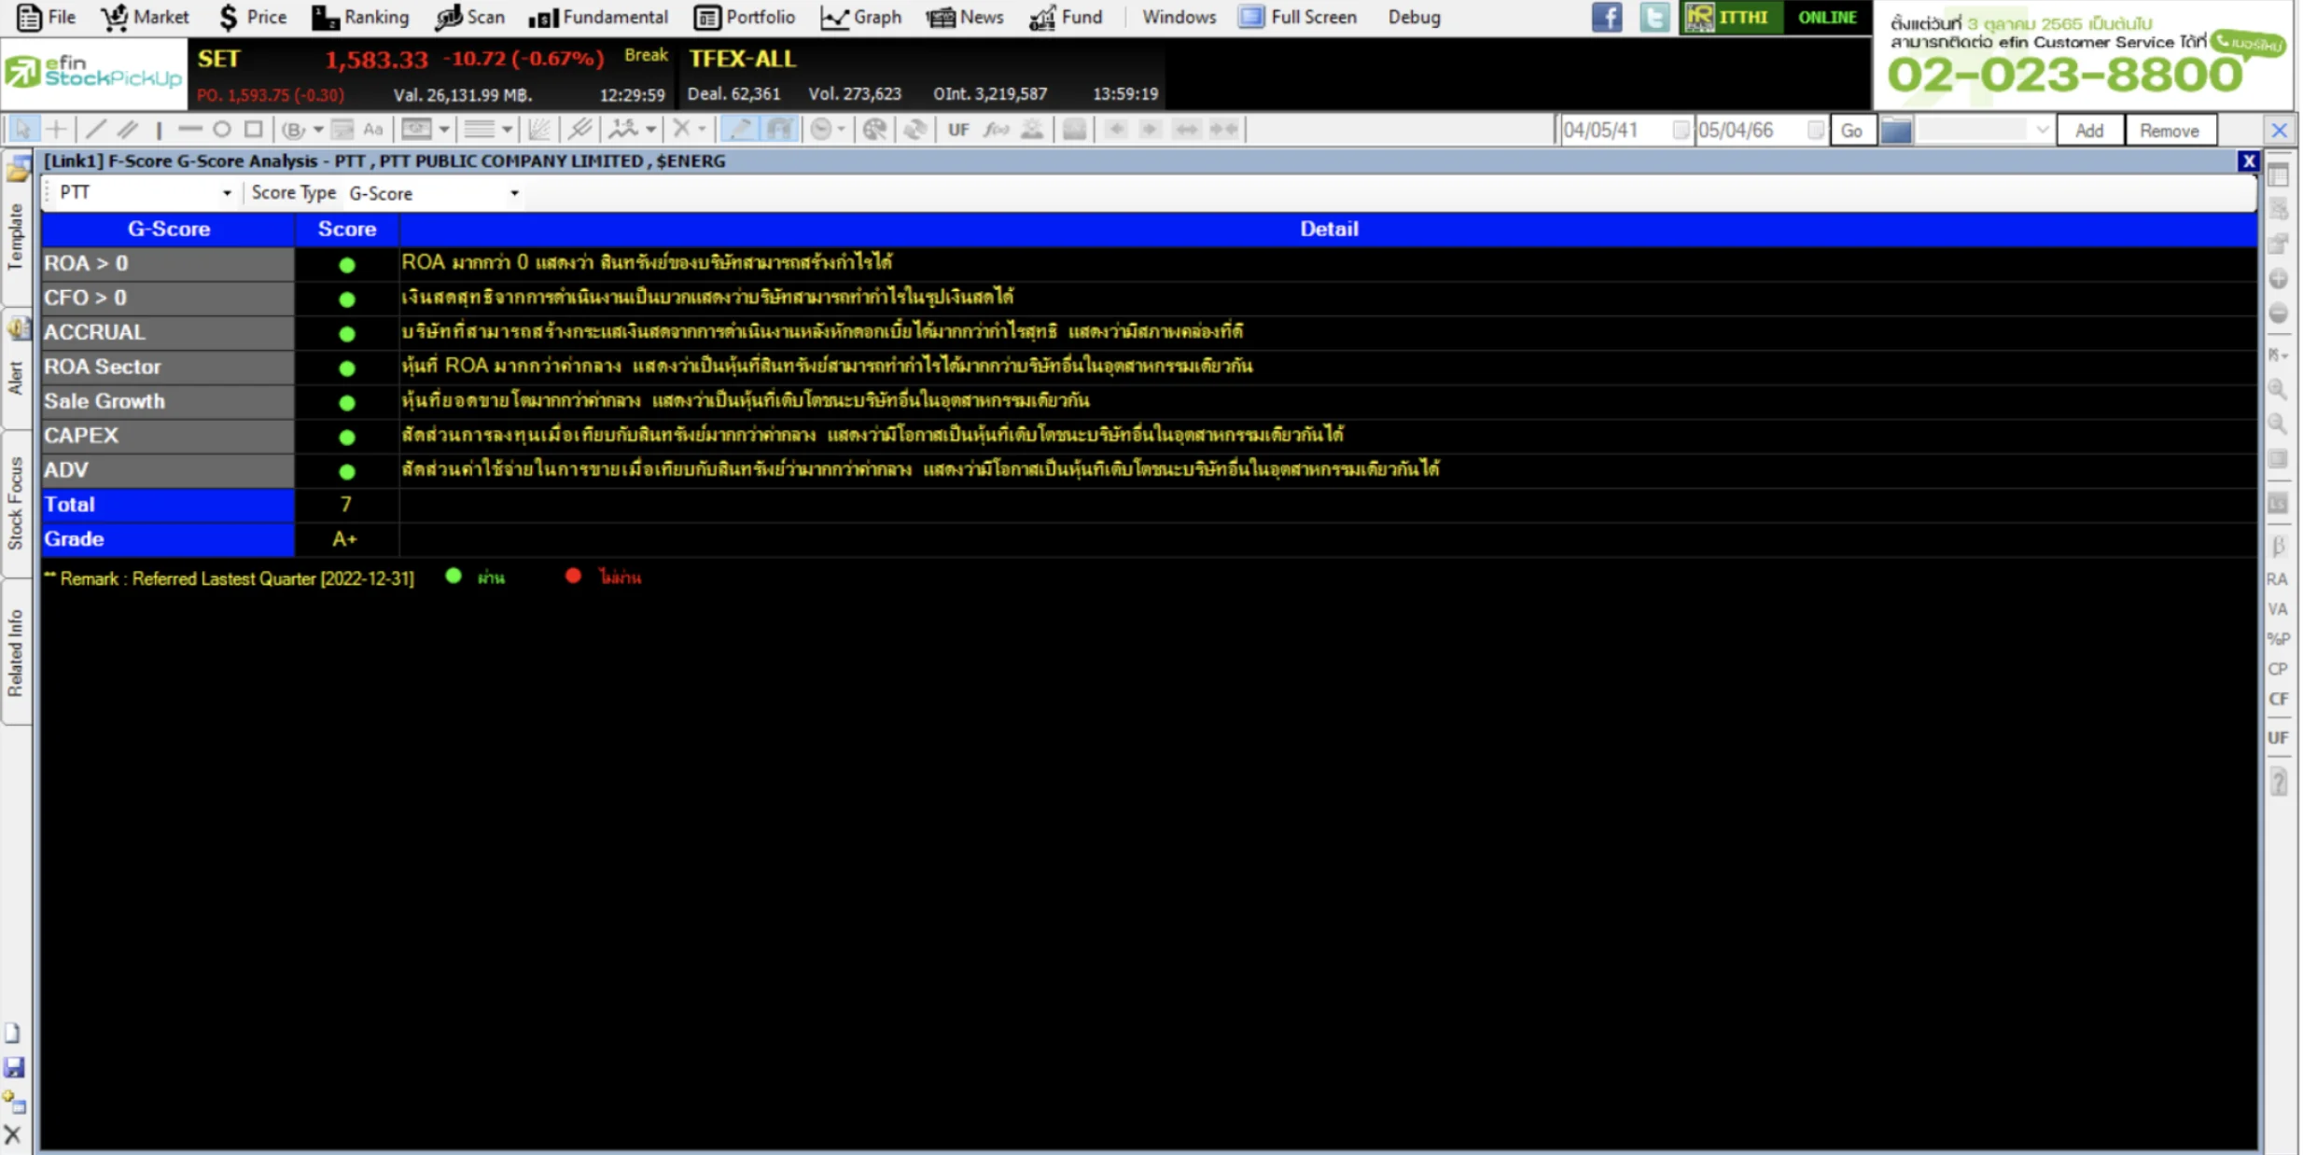2303x1155 pixels.
Task: Choose the diagonal trend line tool
Action: click(x=95, y=130)
